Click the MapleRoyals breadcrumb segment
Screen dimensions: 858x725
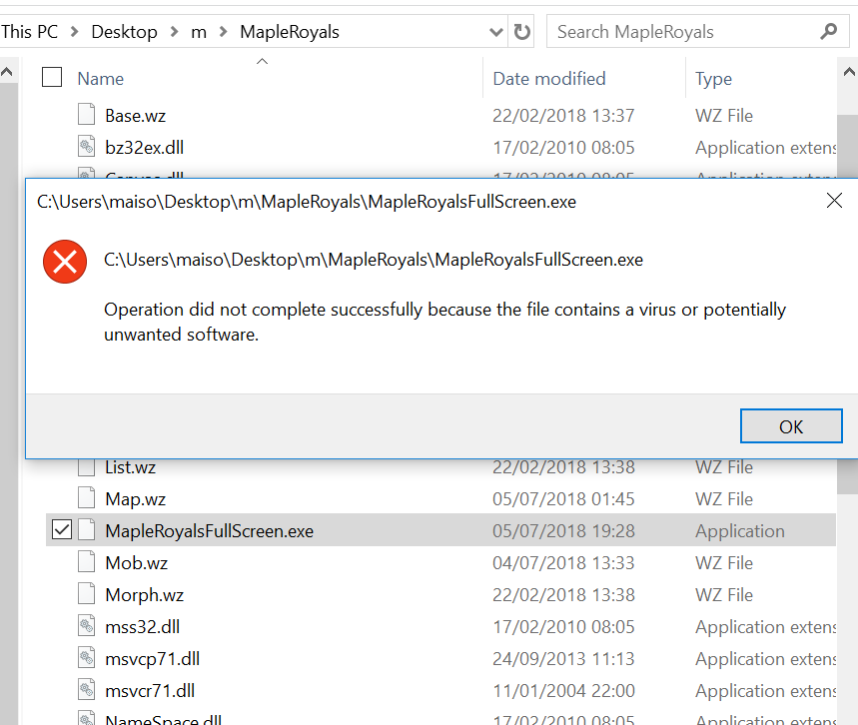click(x=290, y=32)
